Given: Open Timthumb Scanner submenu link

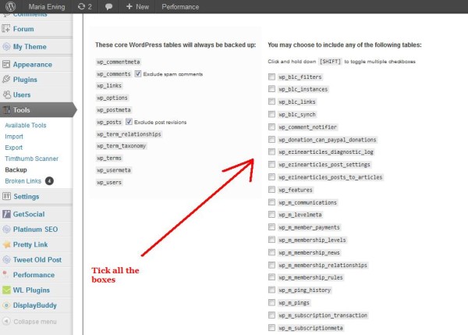Looking at the screenshot, I should tap(31, 159).
